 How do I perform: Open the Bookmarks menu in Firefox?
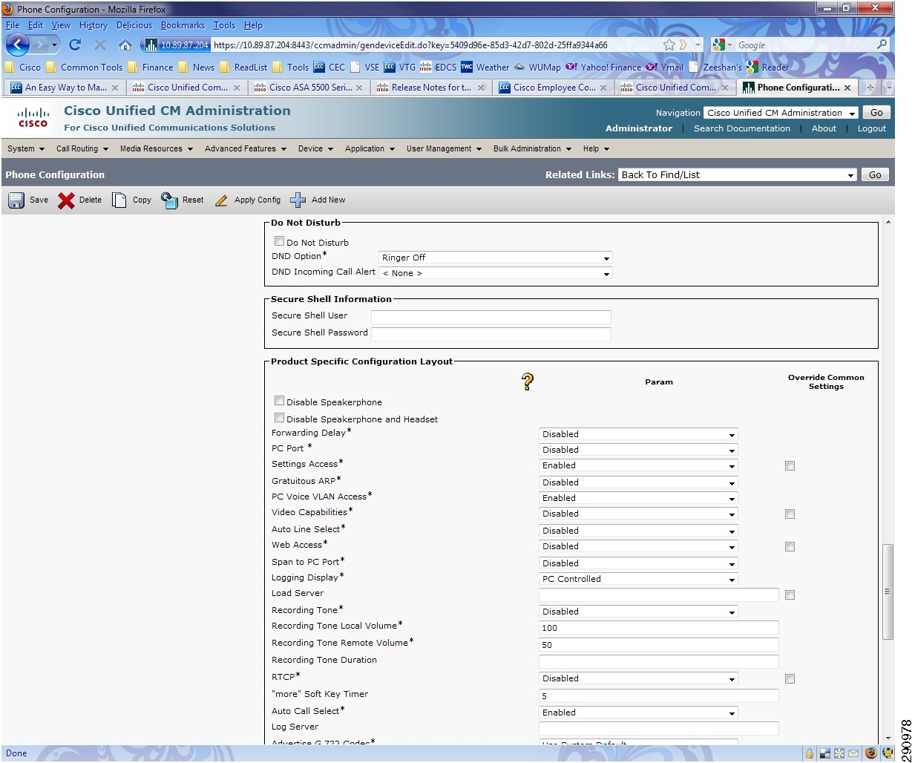(183, 25)
